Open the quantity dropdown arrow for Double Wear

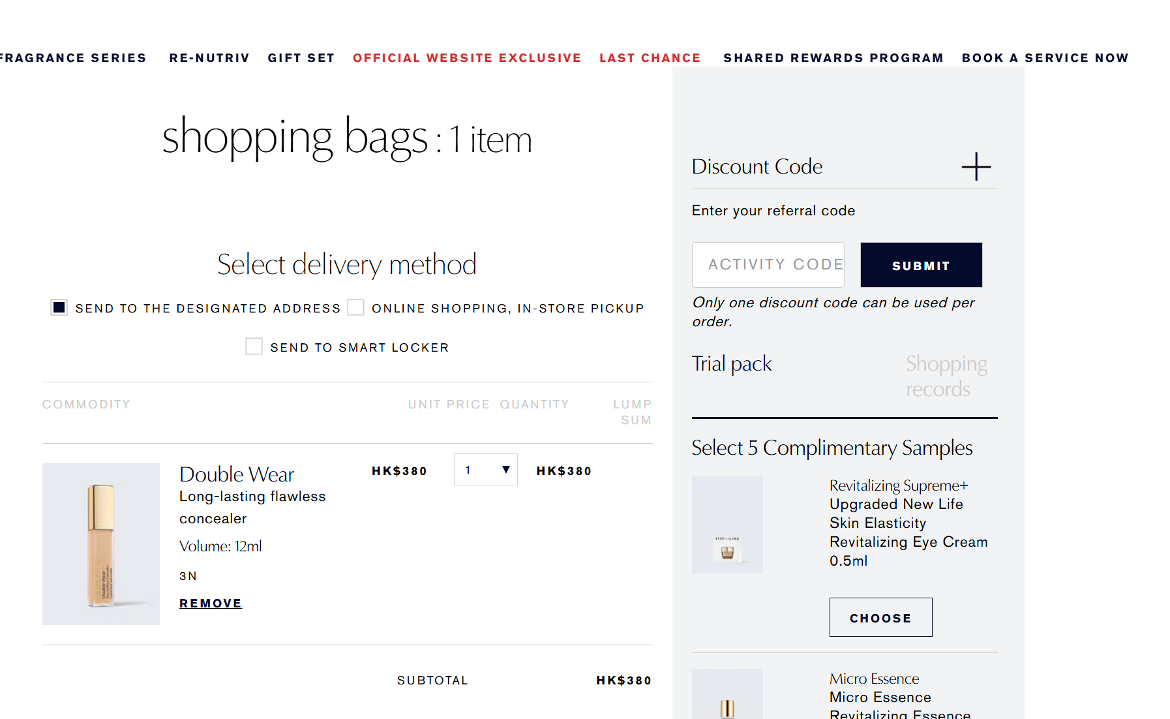pos(504,469)
